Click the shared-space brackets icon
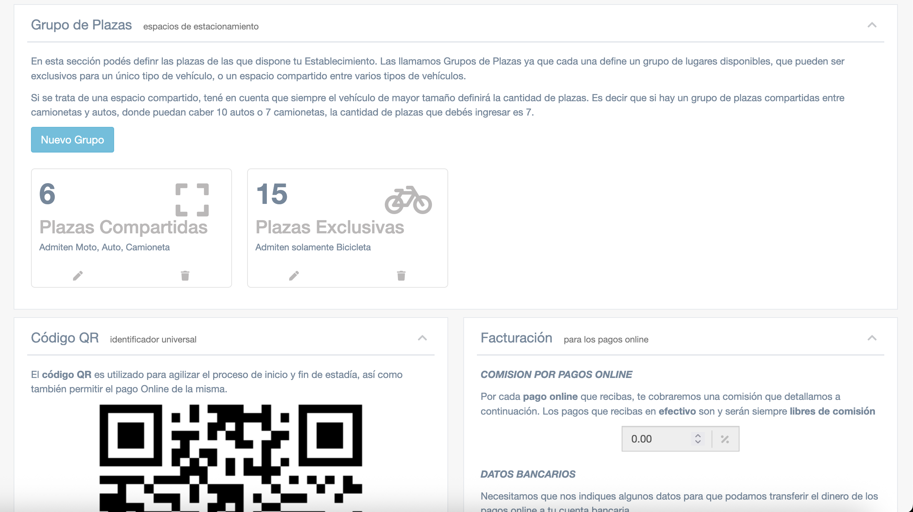913x512 pixels. click(192, 200)
